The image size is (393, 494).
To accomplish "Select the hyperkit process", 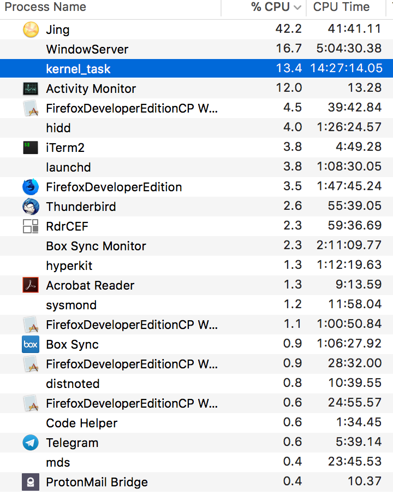I will tap(69, 266).
